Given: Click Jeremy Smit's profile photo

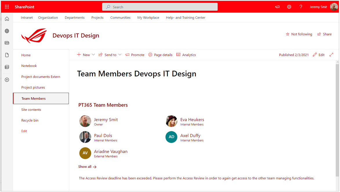Looking at the screenshot, I should [x=85, y=121].
